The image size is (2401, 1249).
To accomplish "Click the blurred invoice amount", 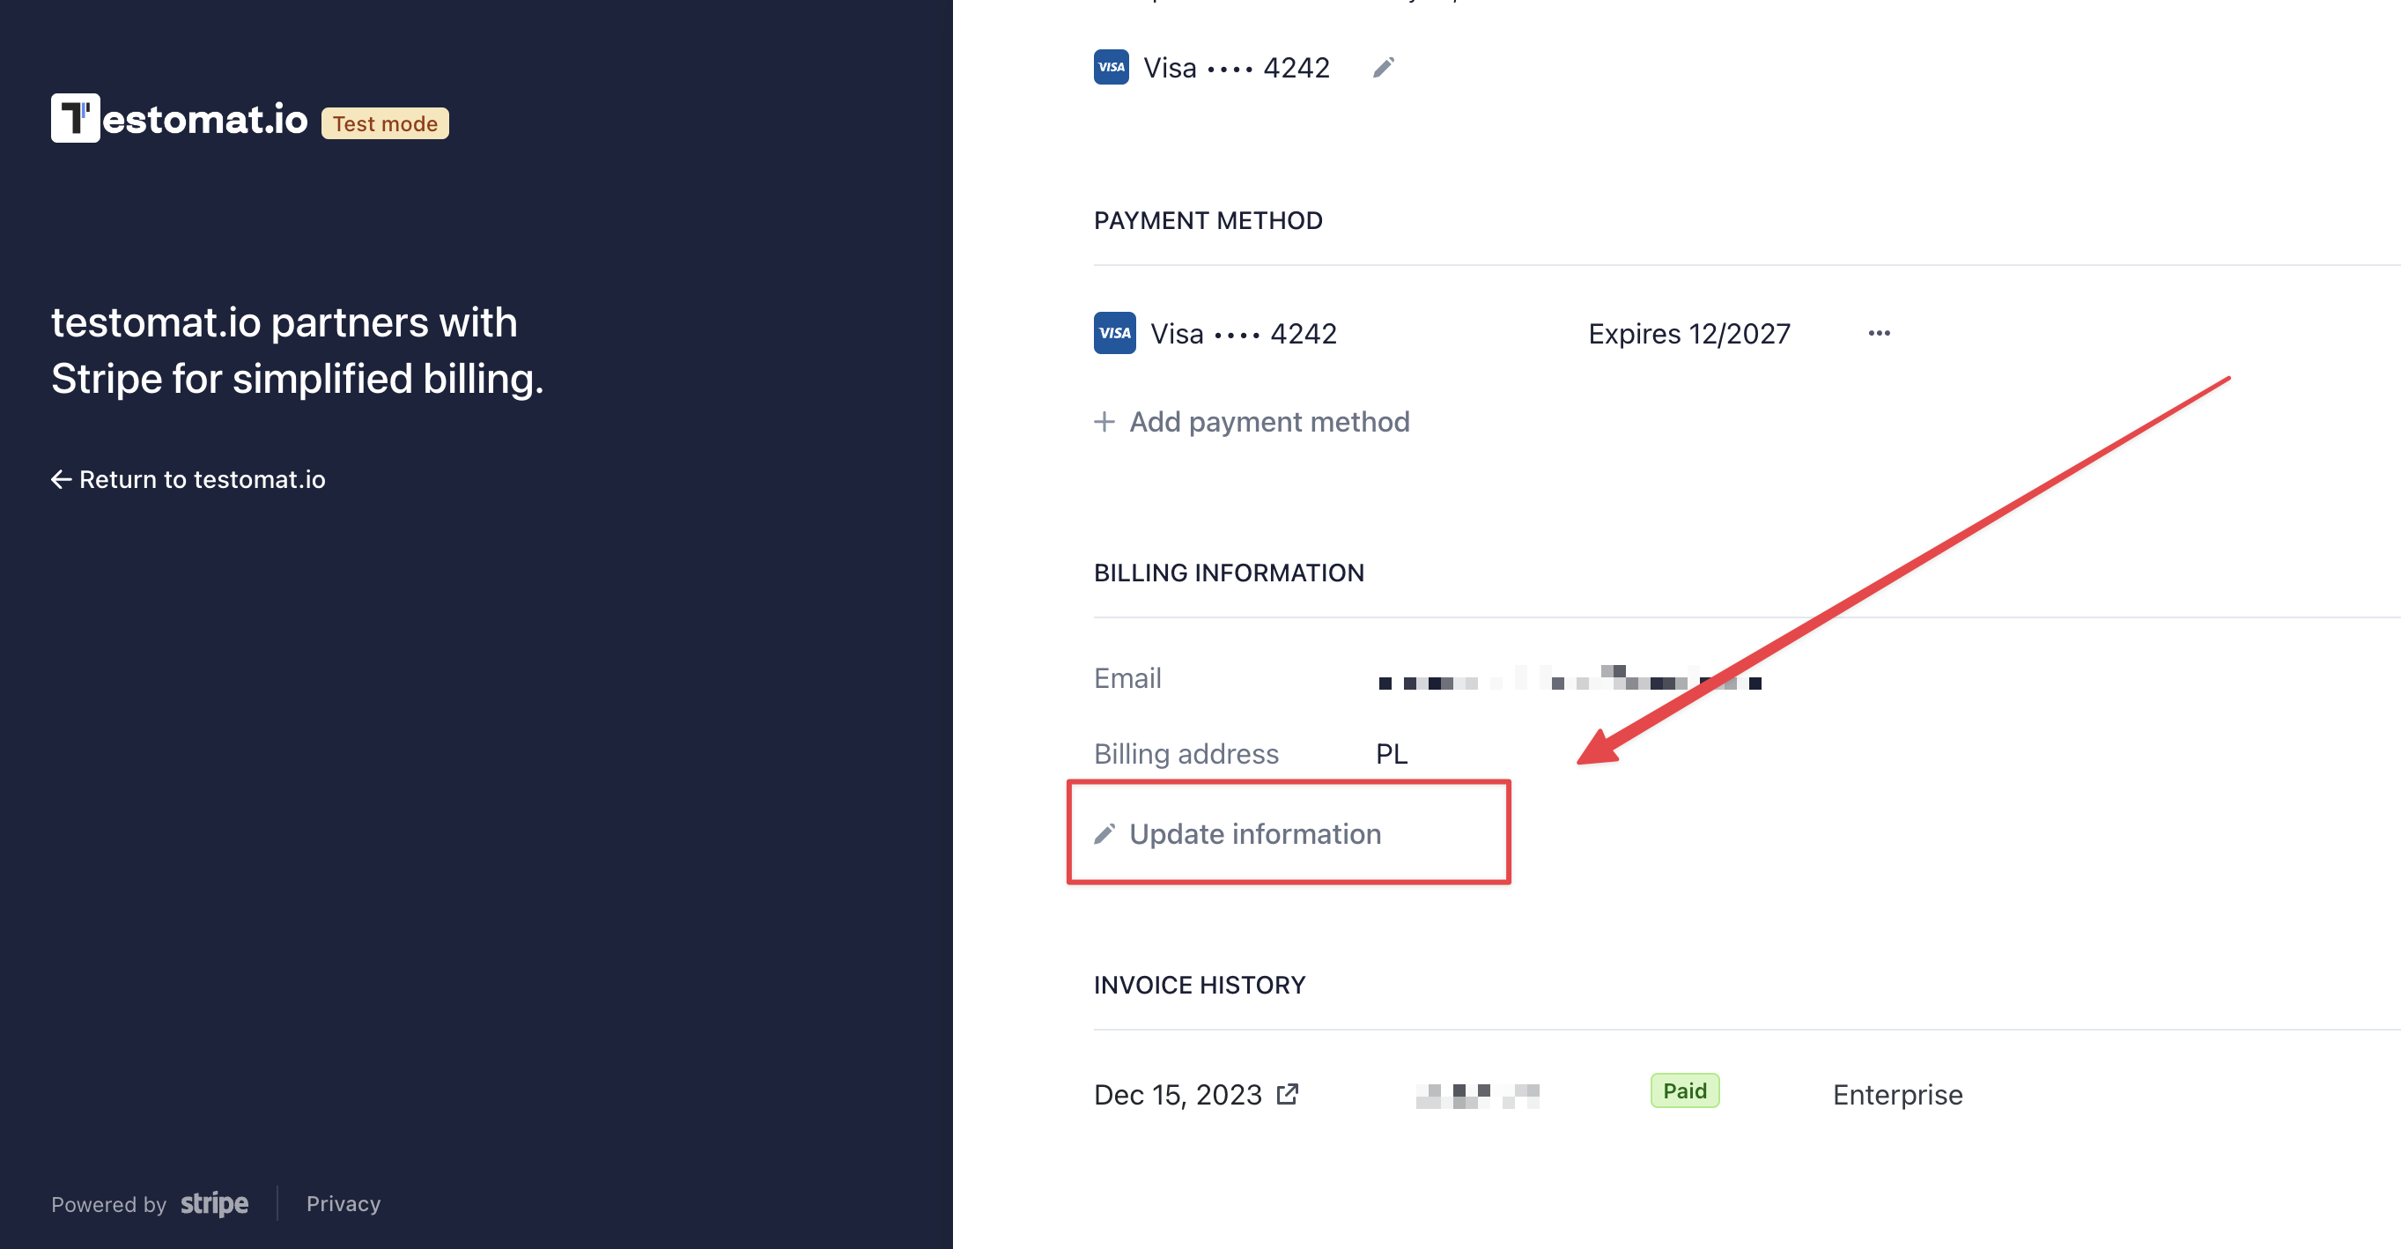I will pyautogui.click(x=1477, y=1095).
